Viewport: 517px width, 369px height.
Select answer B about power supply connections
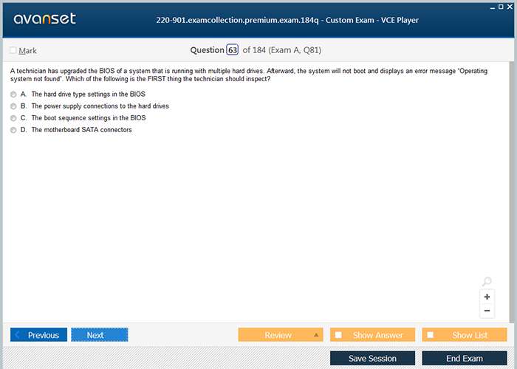[13, 106]
